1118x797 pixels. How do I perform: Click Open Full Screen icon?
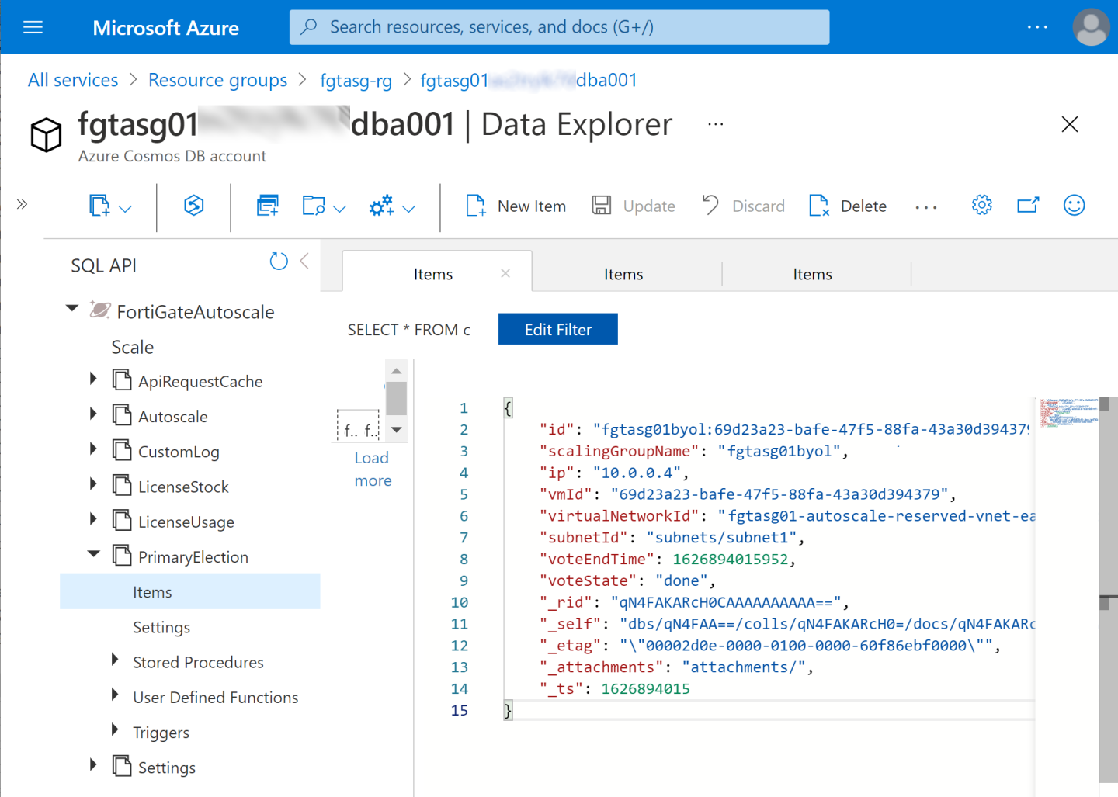click(x=1028, y=206)
